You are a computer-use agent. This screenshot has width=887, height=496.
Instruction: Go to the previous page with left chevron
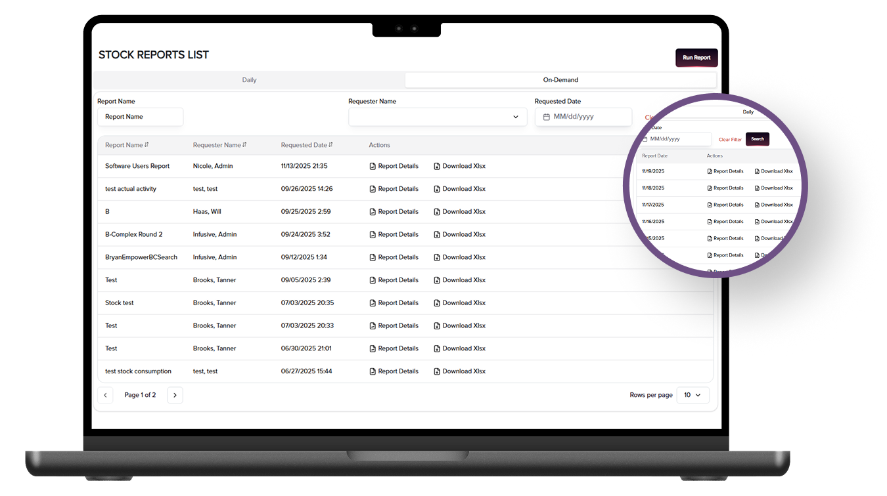point(105,395)
